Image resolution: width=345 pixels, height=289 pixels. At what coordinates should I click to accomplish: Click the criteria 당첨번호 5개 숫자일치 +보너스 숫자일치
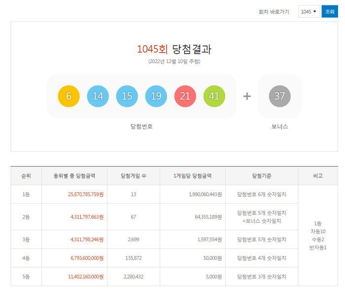pyautogui.click(x=262, y=217)
